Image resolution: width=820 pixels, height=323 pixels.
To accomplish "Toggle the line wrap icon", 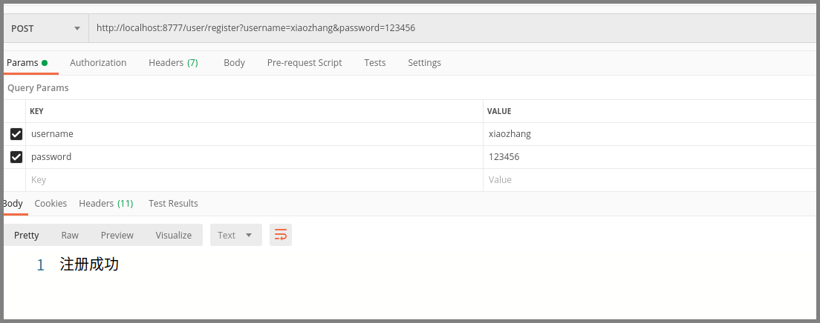I will [x=281, y=236].
